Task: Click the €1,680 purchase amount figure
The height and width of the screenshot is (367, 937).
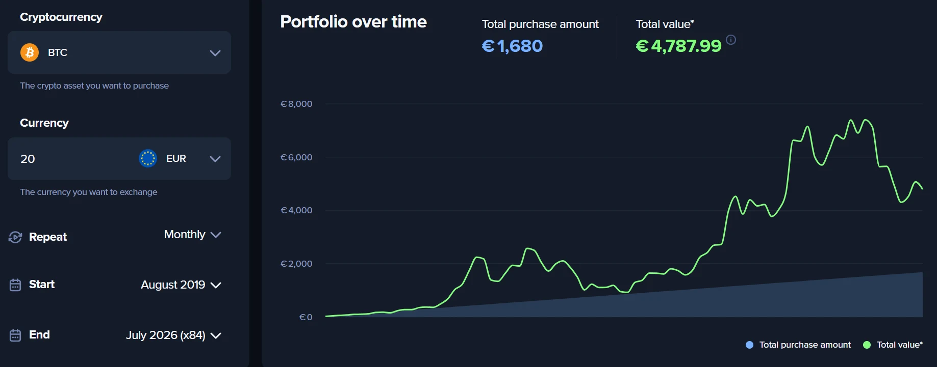Action: tap(512, 46)
